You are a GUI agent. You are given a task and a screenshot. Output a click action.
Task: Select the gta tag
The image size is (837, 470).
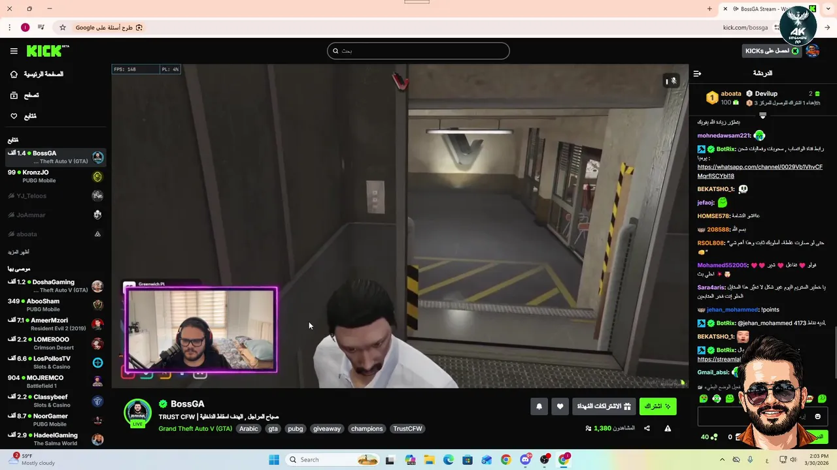(273, 429)
